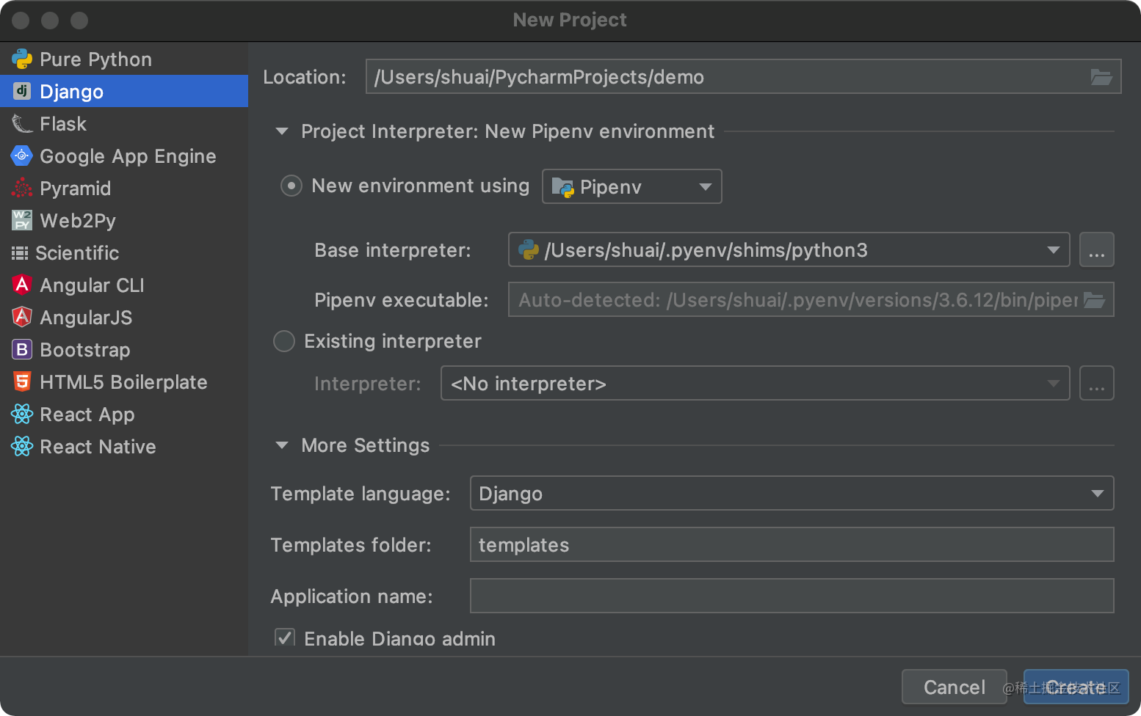This screenshot has width=1141, height=716.
Task: Click the Create button
Action: 1076,687
